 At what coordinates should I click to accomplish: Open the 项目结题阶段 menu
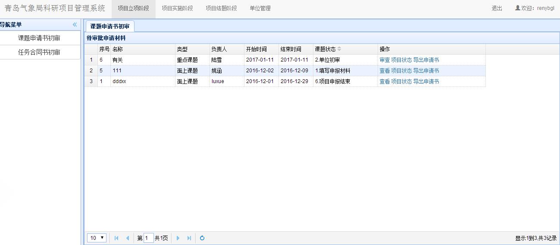tap(221, 8)
